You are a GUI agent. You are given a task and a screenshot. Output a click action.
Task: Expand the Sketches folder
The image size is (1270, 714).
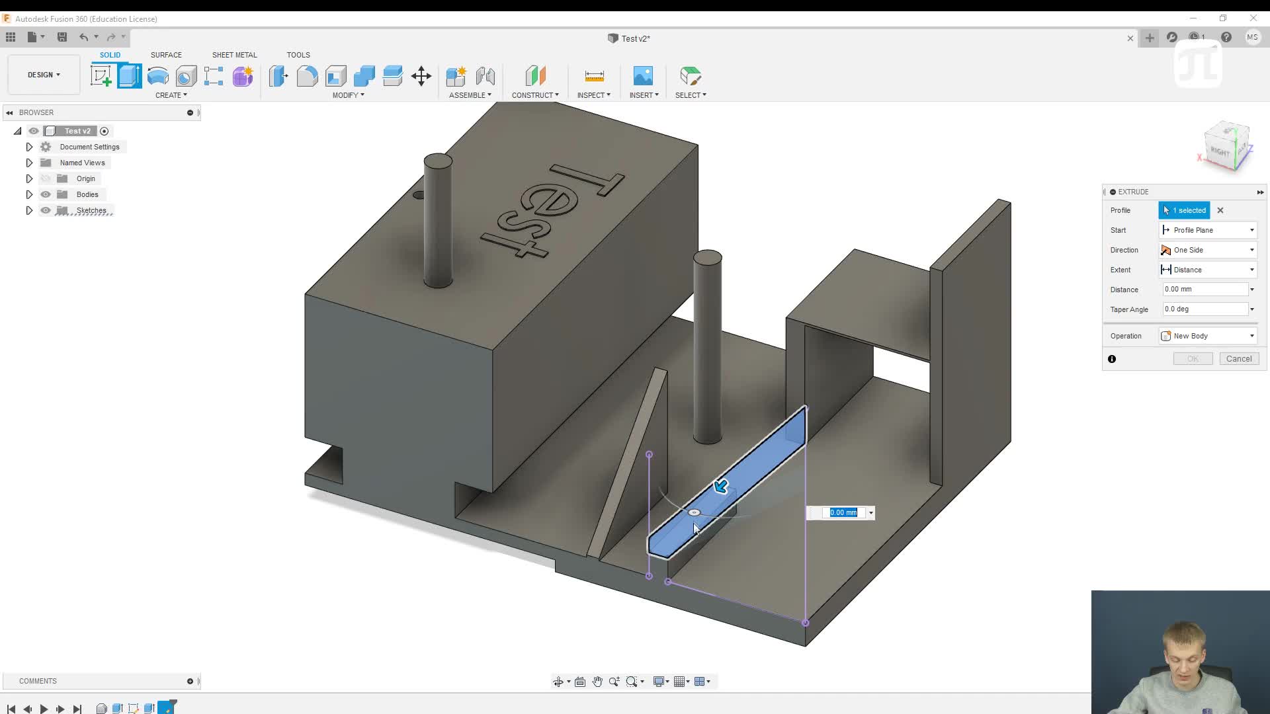29,210
